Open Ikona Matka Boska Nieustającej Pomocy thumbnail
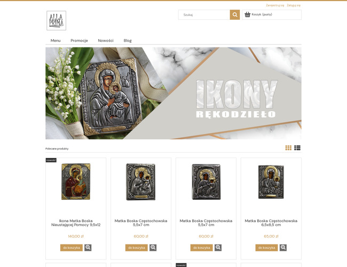 [x=76, y=182]
